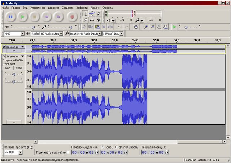Click the green Play button
Image resolution: width=231 pixels, height=163 pixels.
point(22,17)
